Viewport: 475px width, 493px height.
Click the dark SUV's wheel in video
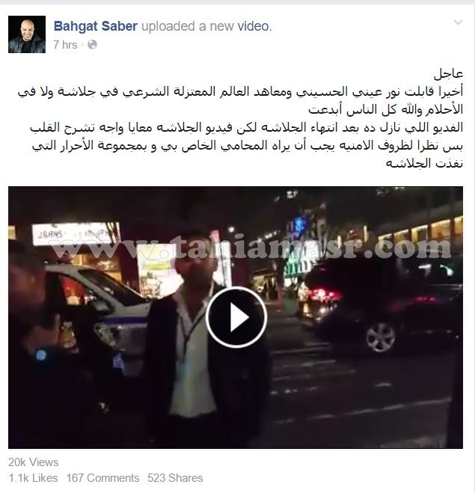(381, 337)
